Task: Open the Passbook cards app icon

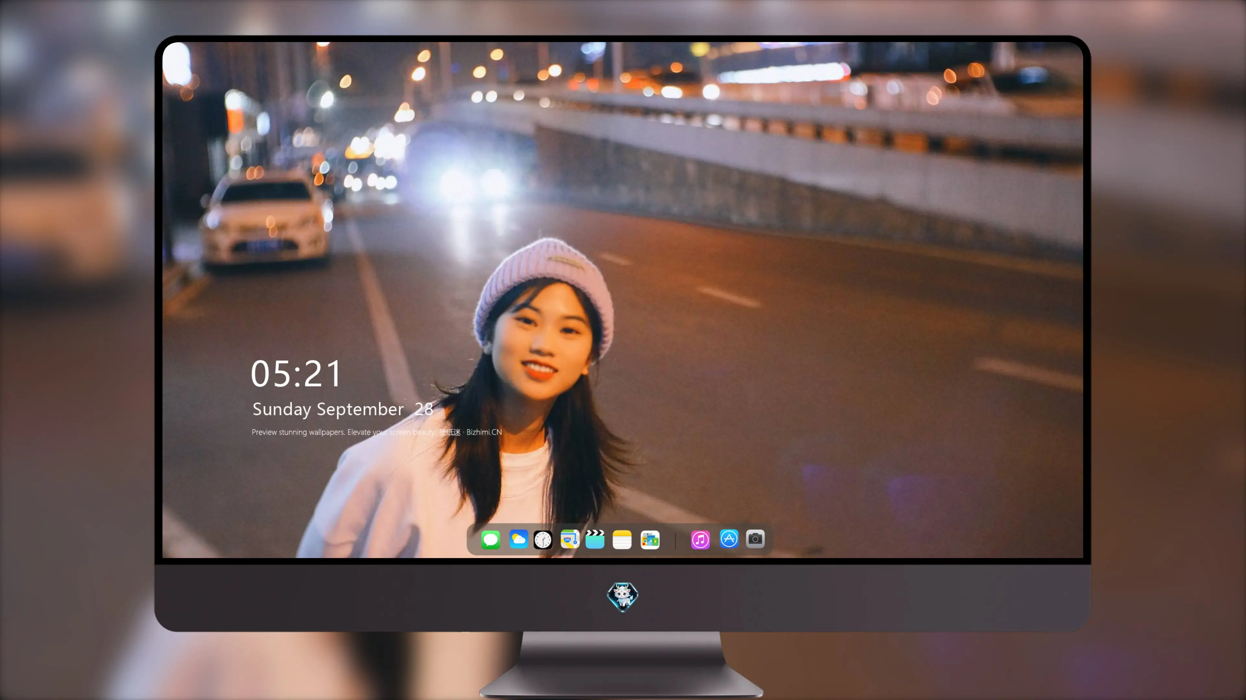Action: (x=650, y=540)
